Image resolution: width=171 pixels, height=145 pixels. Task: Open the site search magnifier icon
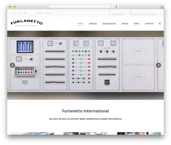tap(160, 24)
